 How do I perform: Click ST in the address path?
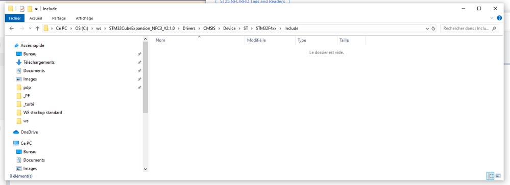point(246,28)
